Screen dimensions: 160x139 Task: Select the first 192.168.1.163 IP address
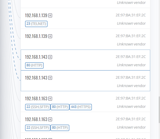coord(36,99)
